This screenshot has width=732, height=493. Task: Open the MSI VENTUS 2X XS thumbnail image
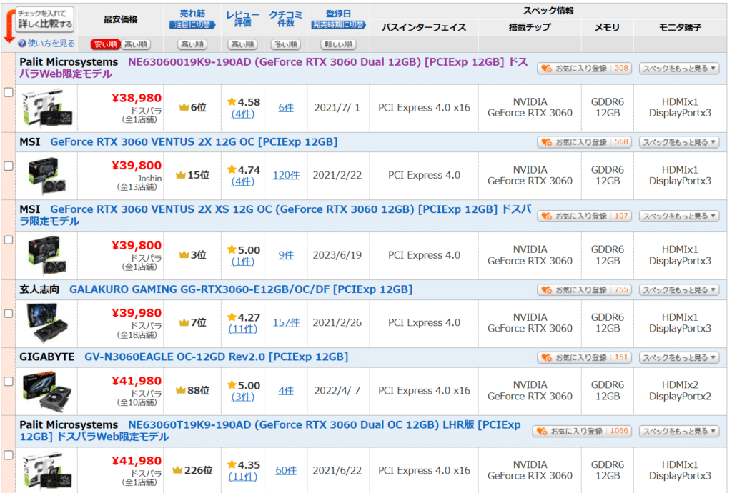pyautogui.click(x=47, y=255)
